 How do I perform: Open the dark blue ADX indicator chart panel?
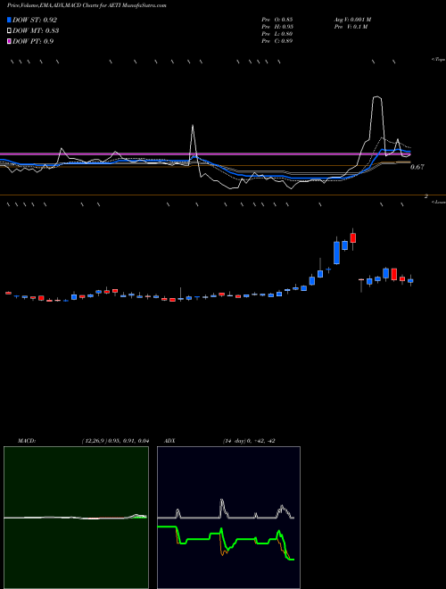[228, 518]
